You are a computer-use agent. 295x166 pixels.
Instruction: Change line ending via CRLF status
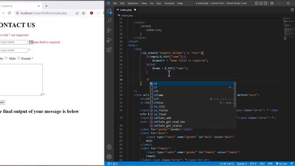(x=262, y=164)
